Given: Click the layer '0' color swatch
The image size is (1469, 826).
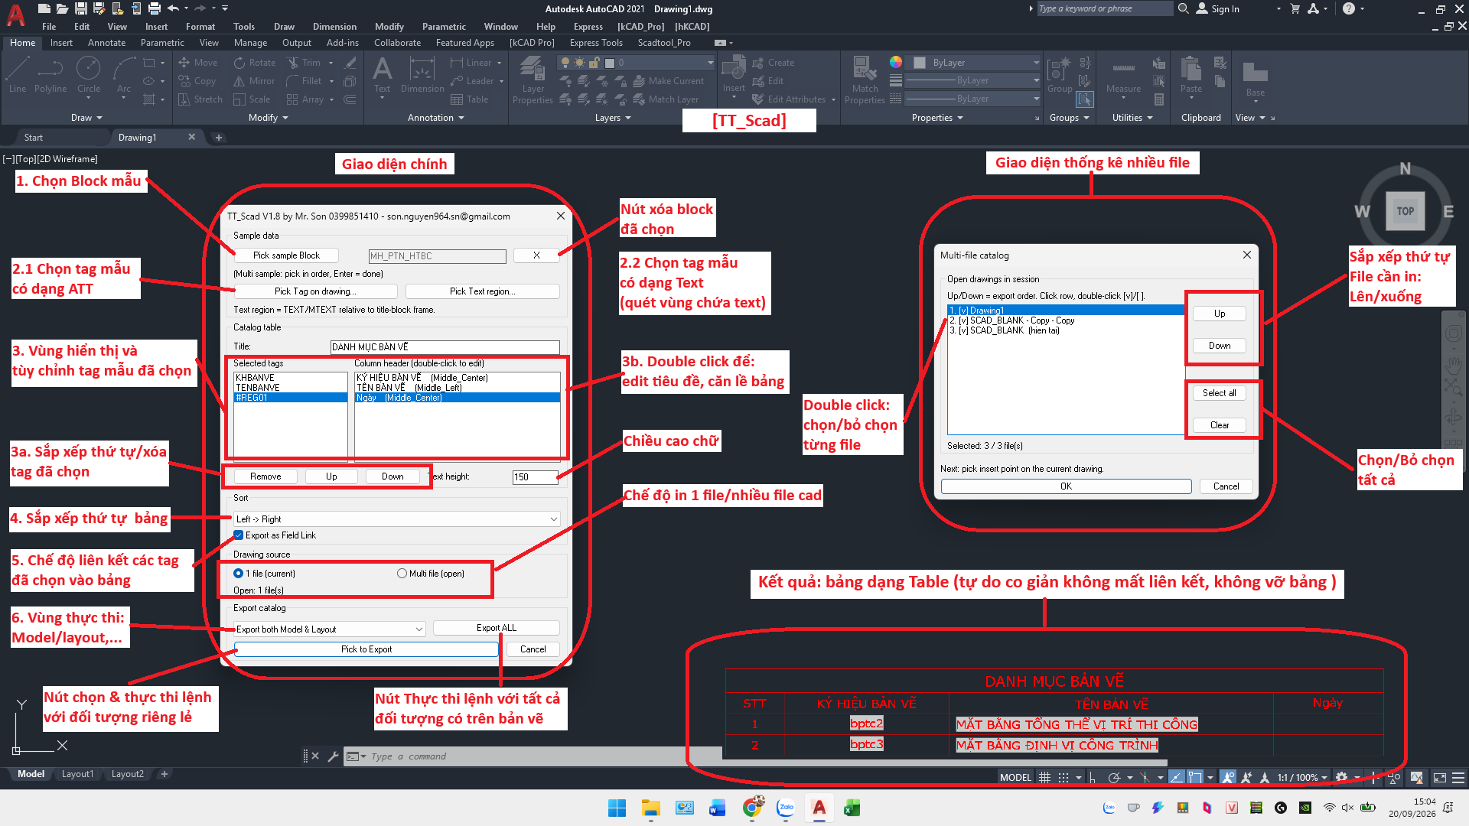Looking at the screenshot, I should (610, 63).
